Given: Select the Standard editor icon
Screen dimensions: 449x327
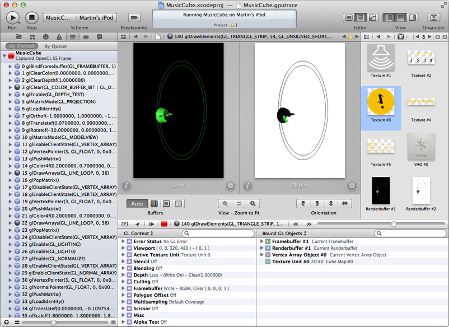Looking at the screenshot, I should [349, 18].
